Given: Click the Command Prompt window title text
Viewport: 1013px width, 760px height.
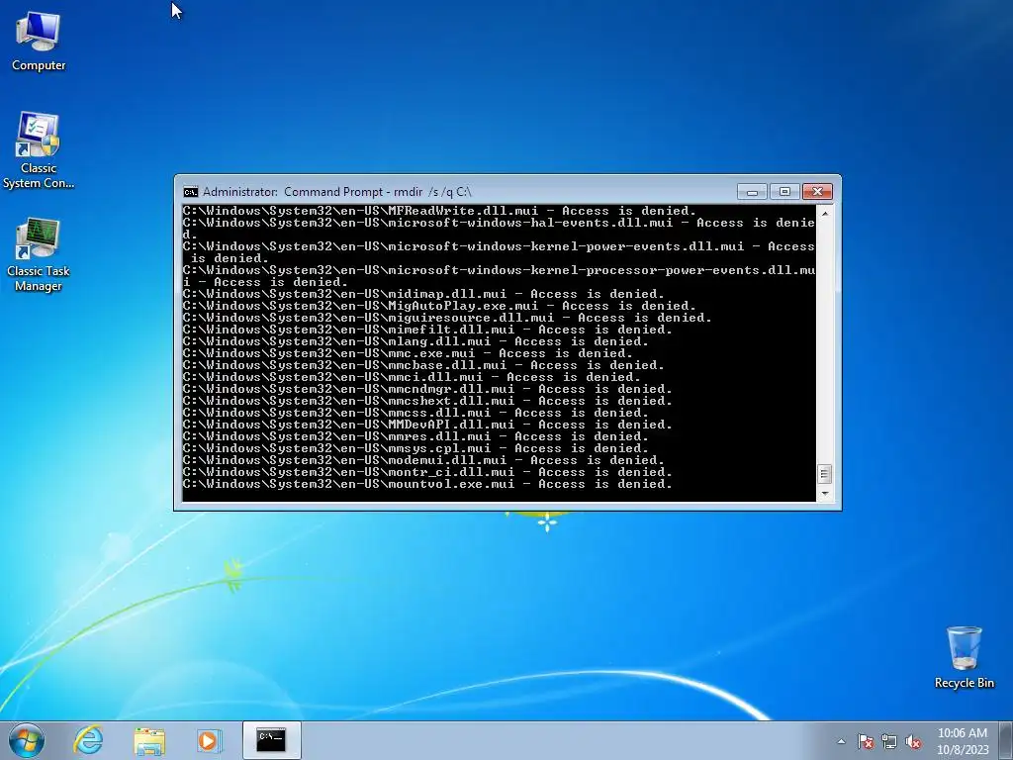Looking at the screenshot, I should pos(337,192).
